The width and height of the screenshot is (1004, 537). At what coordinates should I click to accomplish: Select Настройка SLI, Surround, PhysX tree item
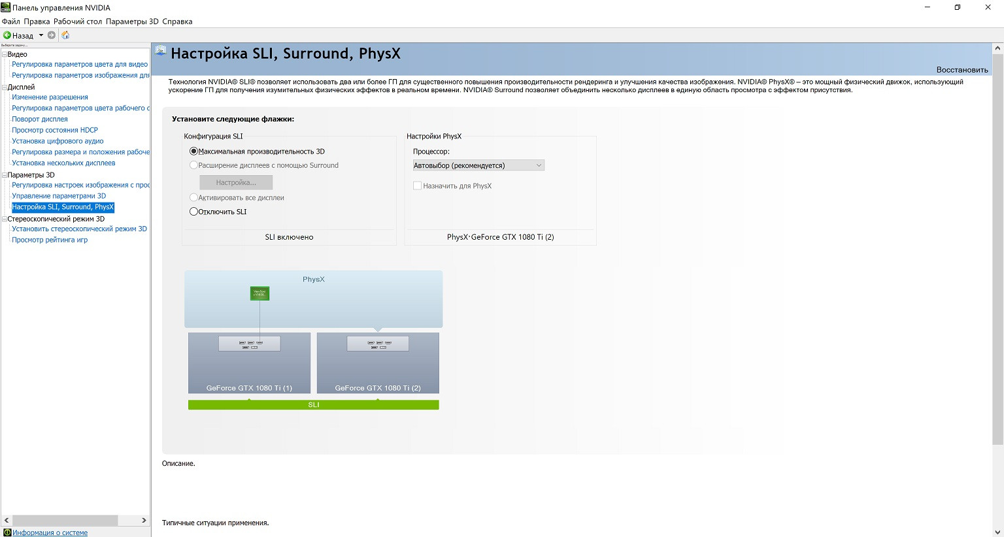click(x=63, y=207)
